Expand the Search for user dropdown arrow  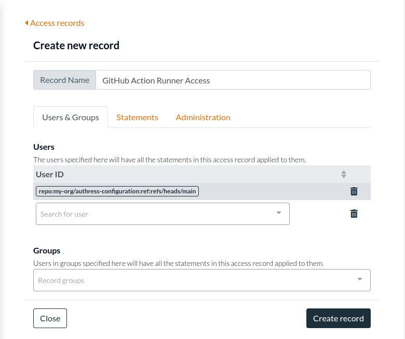[x=278, y=213]
